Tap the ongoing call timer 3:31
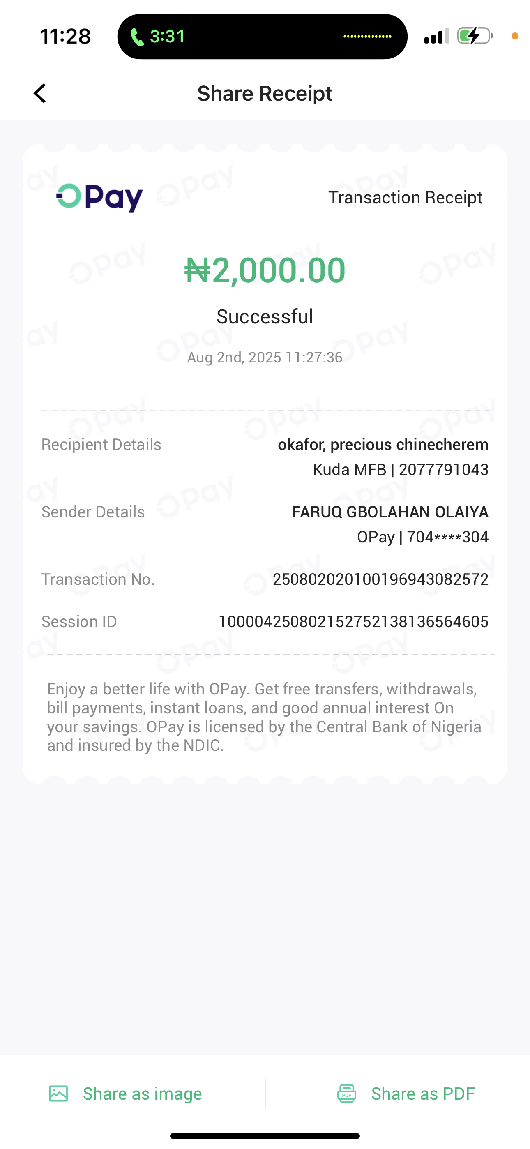Viewport: 530px width, 1149px height. pyautogui.click(x=167, y=37)
